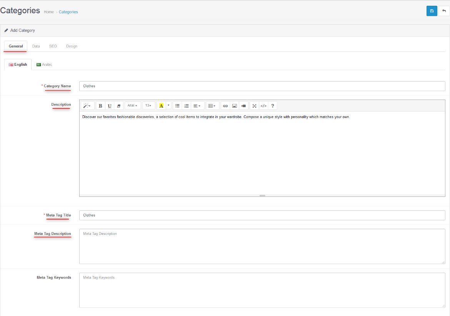The width and height of the screenshot is (450, 316).
Task: Insert an unordered bullet list
Action: [177, 106]
